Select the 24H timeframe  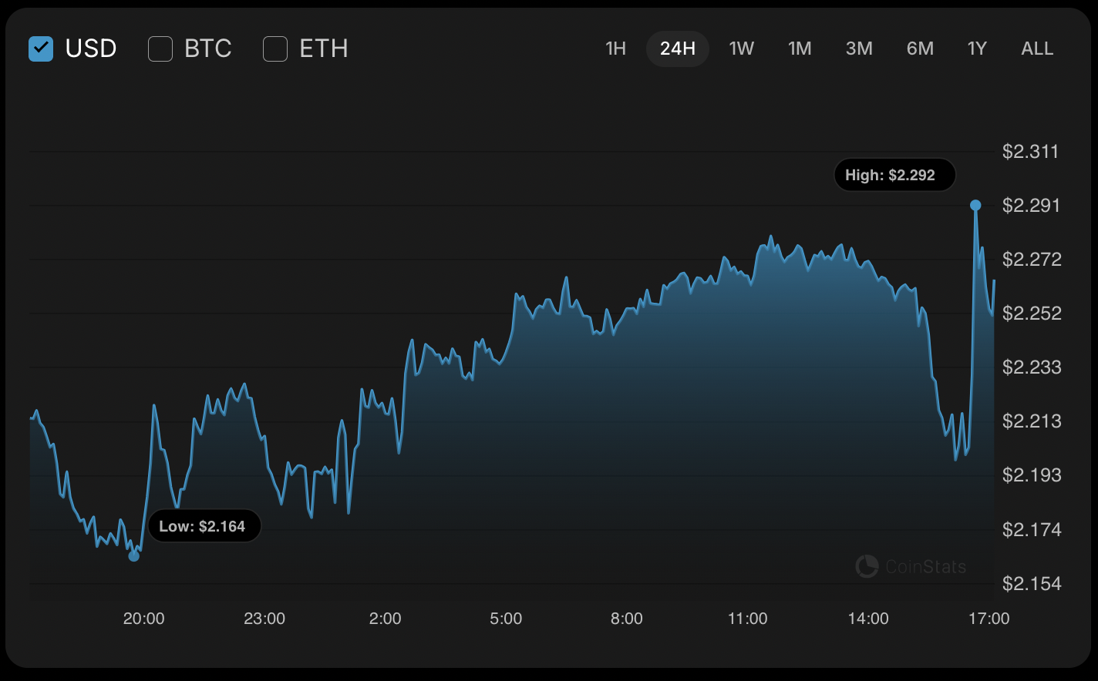[677, 48]
